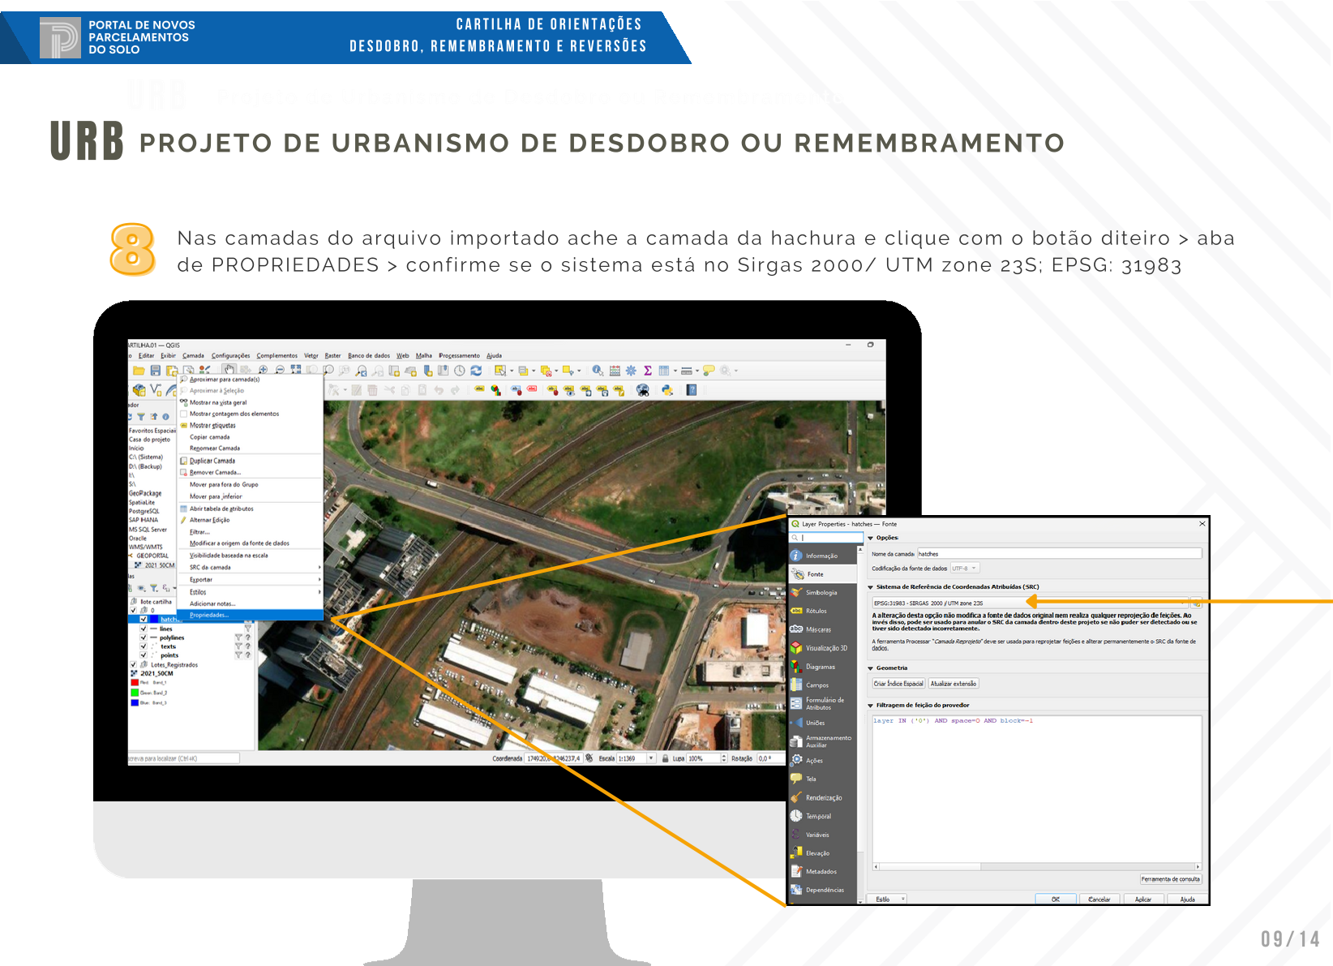
Task: Click Criar Índice Espacial button
Action: pos(898,684)
